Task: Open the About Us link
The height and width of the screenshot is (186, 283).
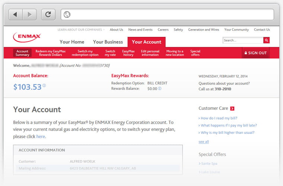Action: pyautogui.click(x=117, y=30)
